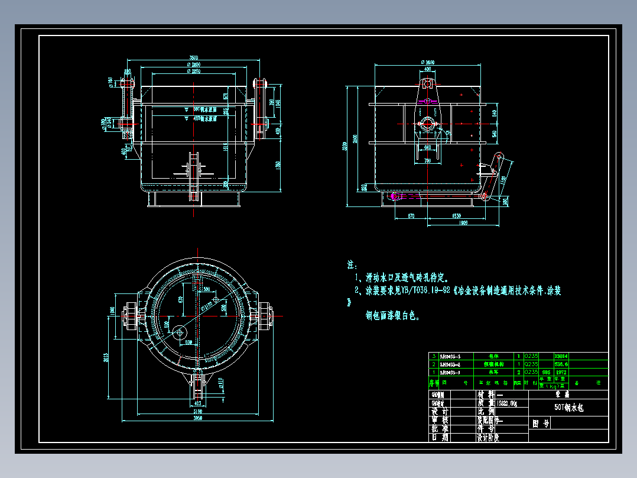Click the 审核 label in title block

(440, 420)
